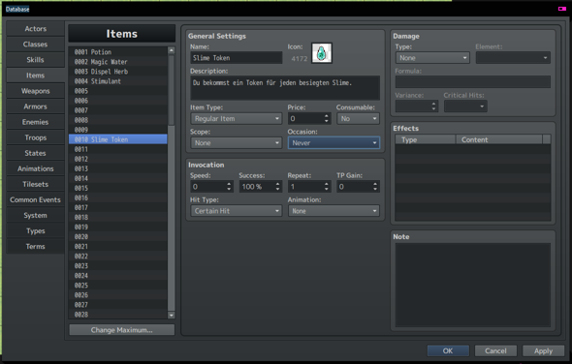Expand the Scope dropdown

[236, 143]
